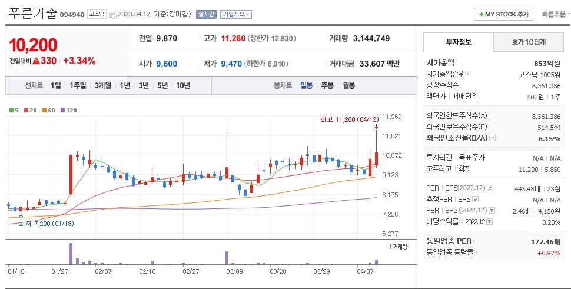571x289 pixels.
Task: Click the orange 60-day moving average swatch
Action: point(44,110)
